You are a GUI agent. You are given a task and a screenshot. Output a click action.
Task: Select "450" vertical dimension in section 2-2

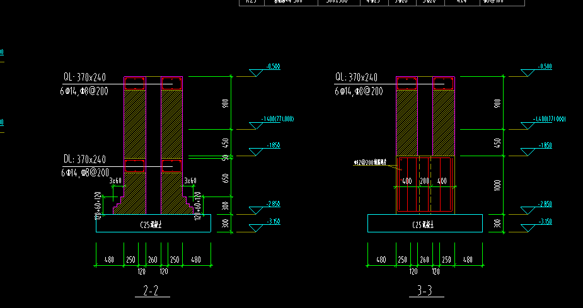(x=225, y=143)
